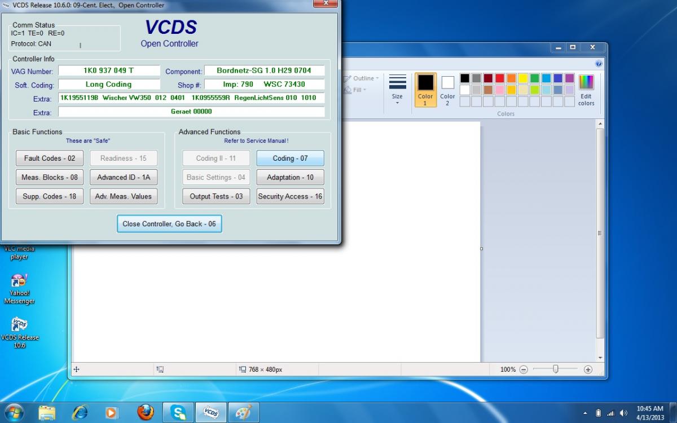Open Windows Explorer from taskbar

pos(47,413)
